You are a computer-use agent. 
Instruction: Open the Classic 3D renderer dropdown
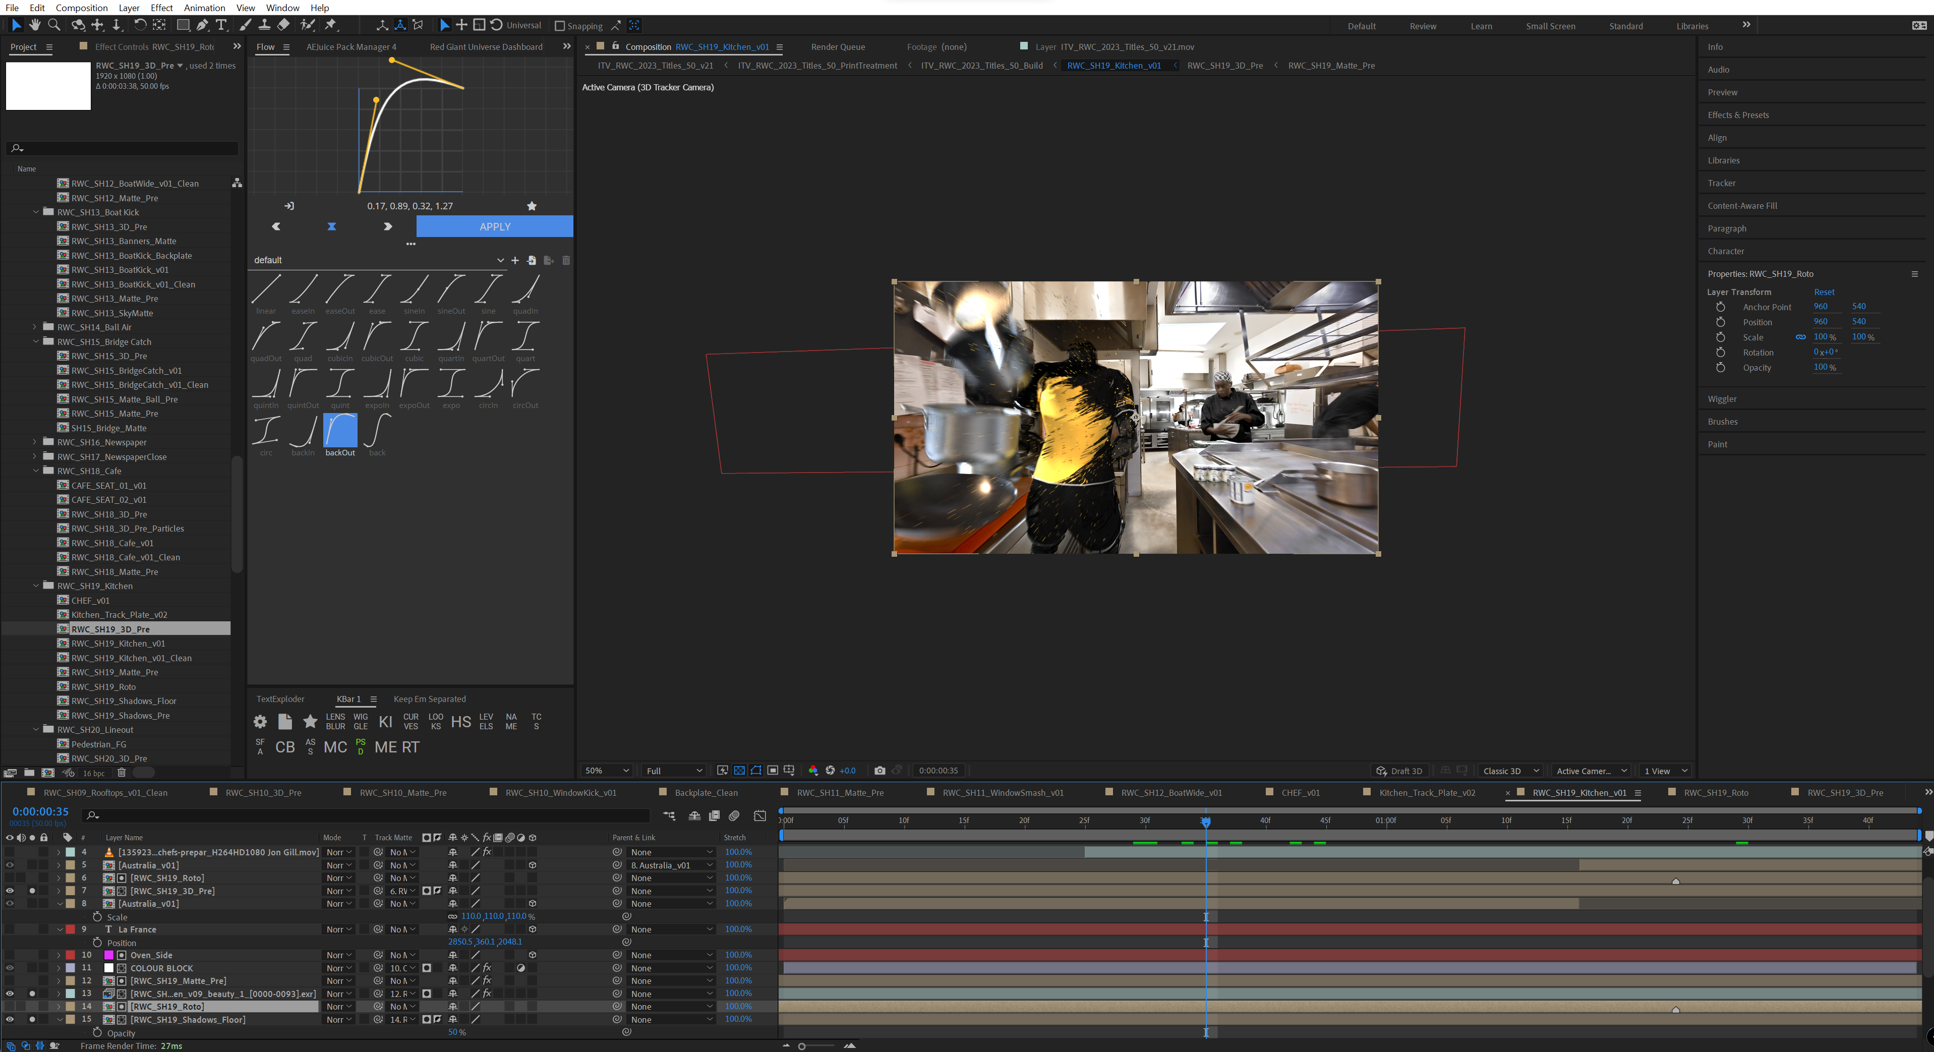pos(1510,771)
